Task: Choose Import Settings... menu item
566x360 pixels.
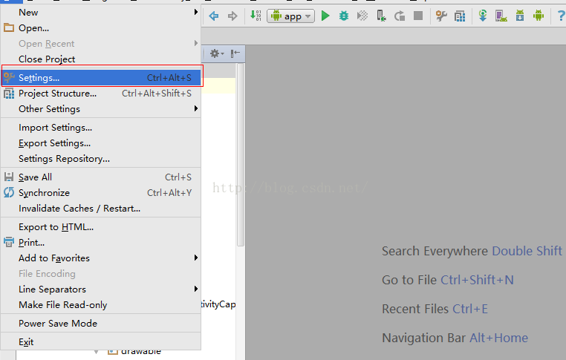Action: coord(101,128)
